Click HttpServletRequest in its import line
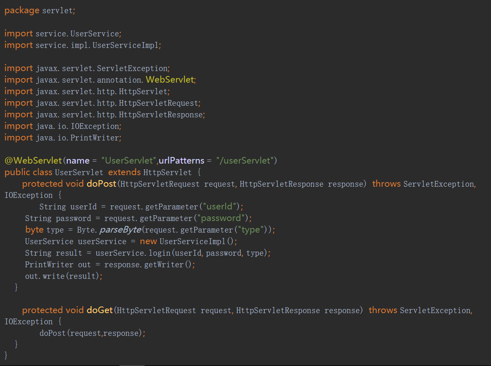 [x=159, y=103]
